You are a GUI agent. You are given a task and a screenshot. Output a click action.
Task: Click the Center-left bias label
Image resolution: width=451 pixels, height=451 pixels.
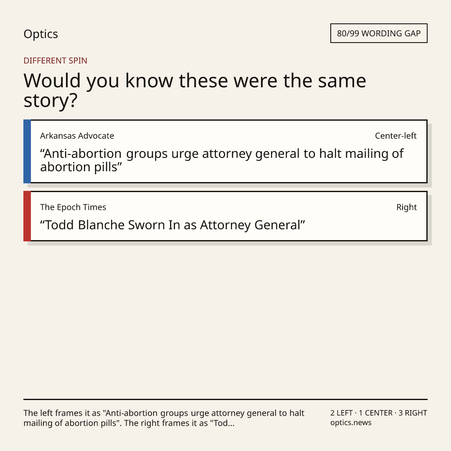click(x=396, y=136)
